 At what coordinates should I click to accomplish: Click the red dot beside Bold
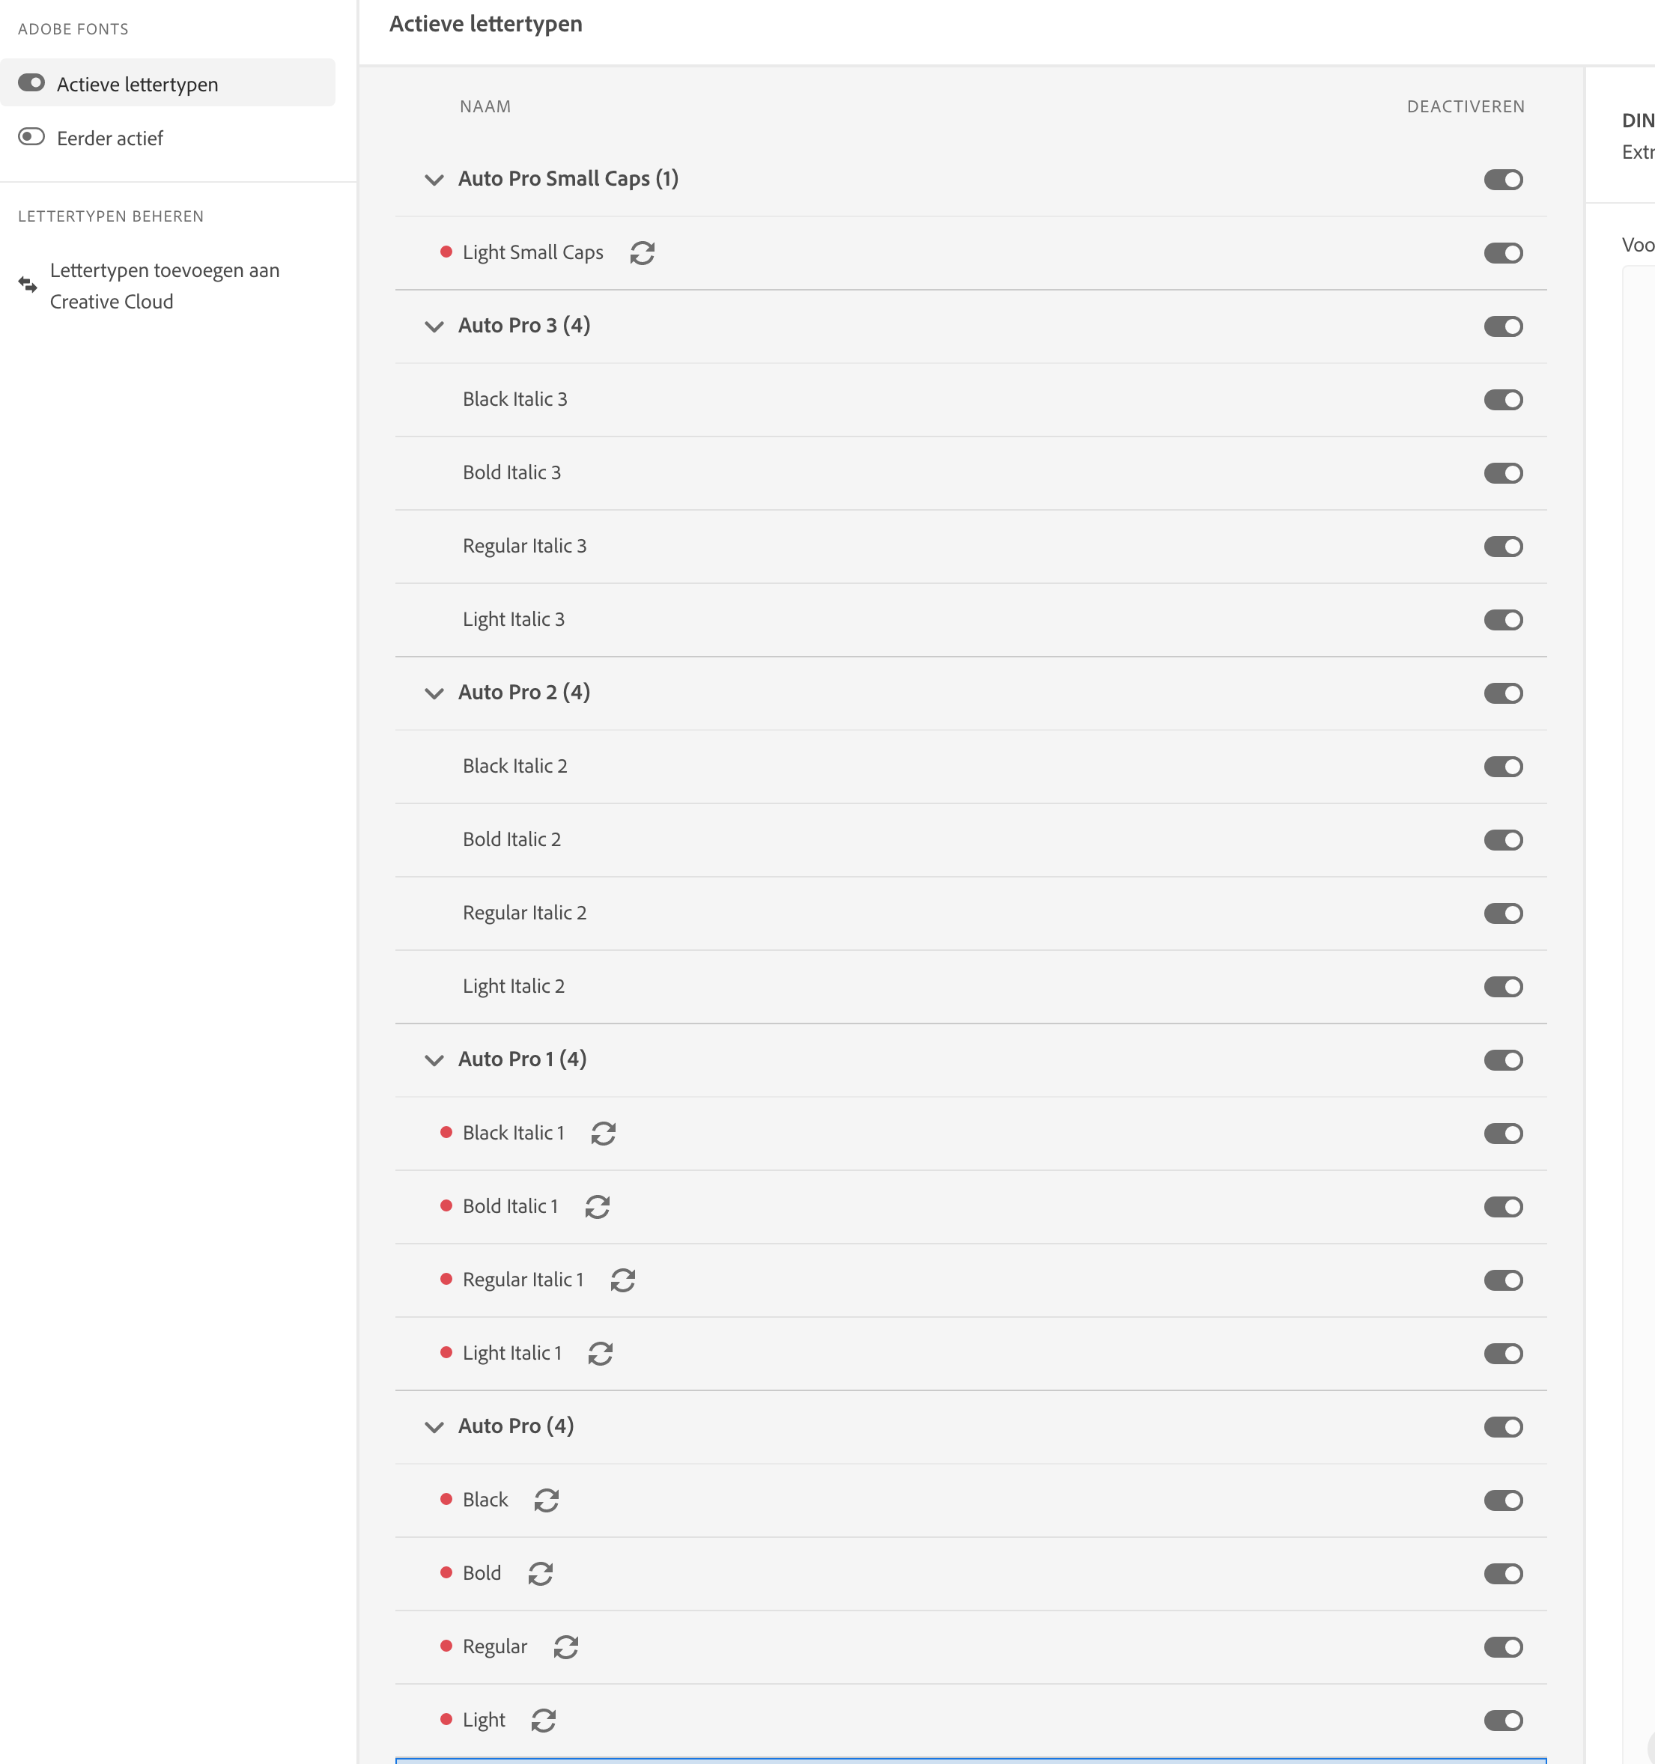point(446,1573)
